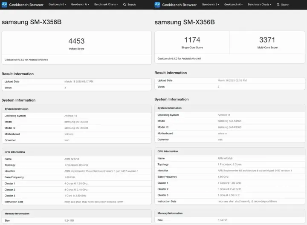Select the Search label in left navbar
This screenshot has height=225, width=307.
click(x=131, y=4)
